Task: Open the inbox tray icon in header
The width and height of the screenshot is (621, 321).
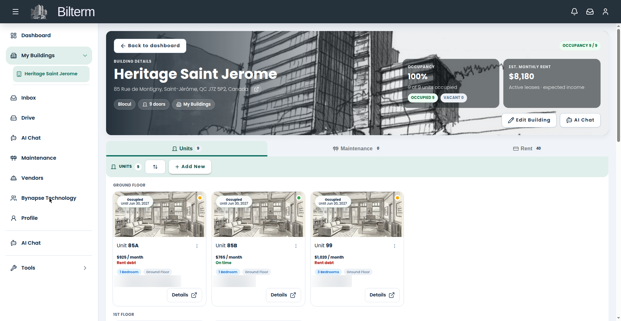Action: [590, 12]
